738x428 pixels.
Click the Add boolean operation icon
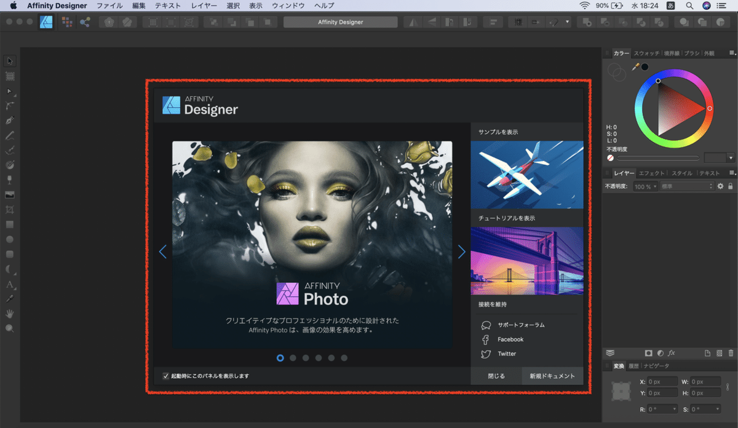pyautogui.click(x=587, y=22)
